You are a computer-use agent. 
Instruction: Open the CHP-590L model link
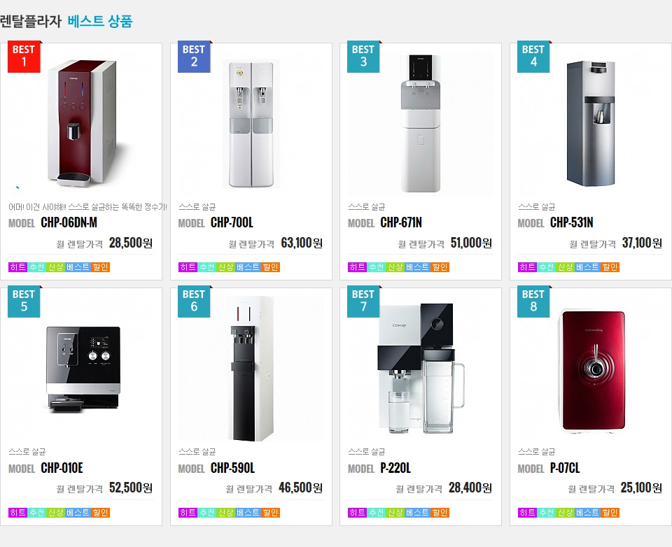(232, 468)
